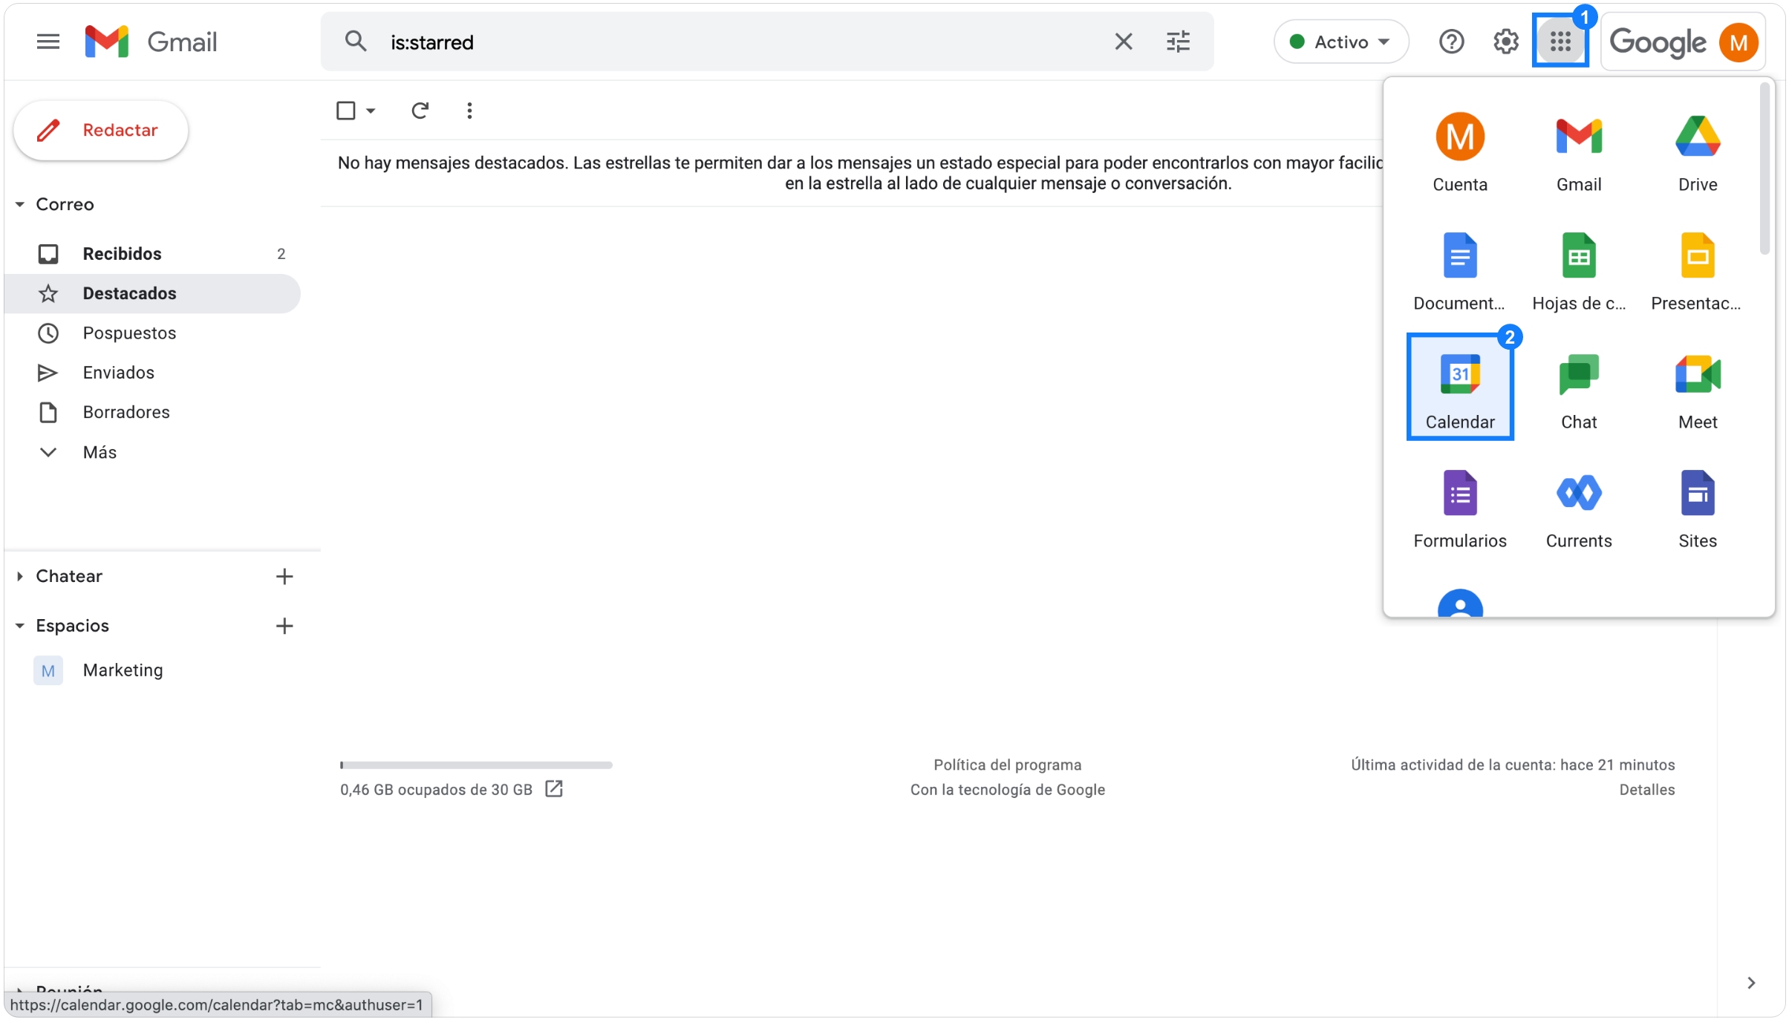Open Chat in the apps panel

click(x=1579, y=390)
